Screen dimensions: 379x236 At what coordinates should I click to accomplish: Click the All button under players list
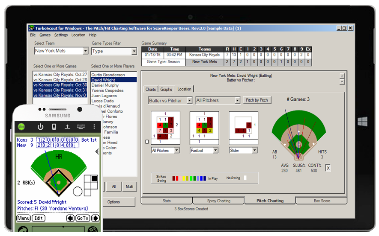(x=113, y=186)
